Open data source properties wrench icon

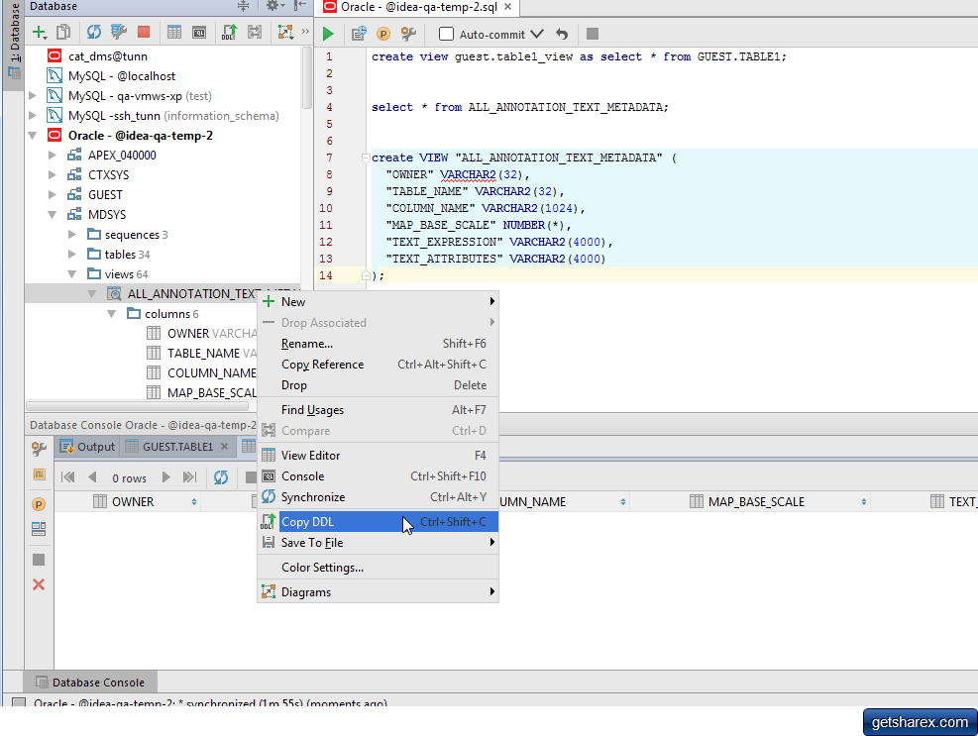[x=119, y=33]
